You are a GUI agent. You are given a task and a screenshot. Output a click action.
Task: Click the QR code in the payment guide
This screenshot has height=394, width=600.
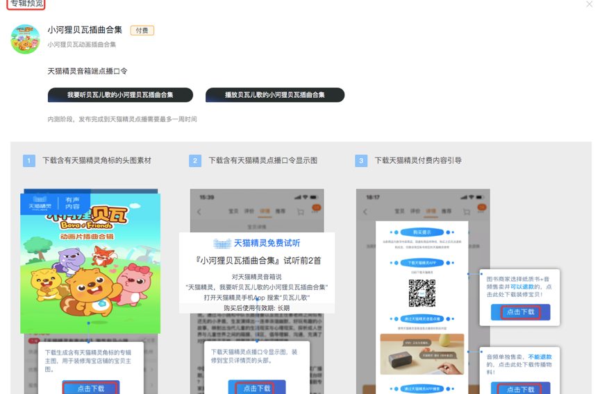422,293
